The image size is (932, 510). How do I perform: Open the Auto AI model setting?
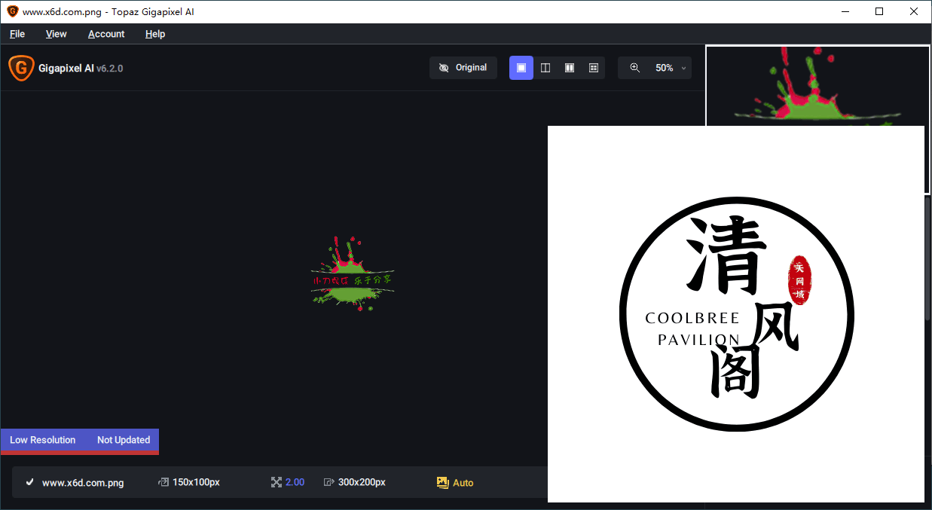point(455,483)
